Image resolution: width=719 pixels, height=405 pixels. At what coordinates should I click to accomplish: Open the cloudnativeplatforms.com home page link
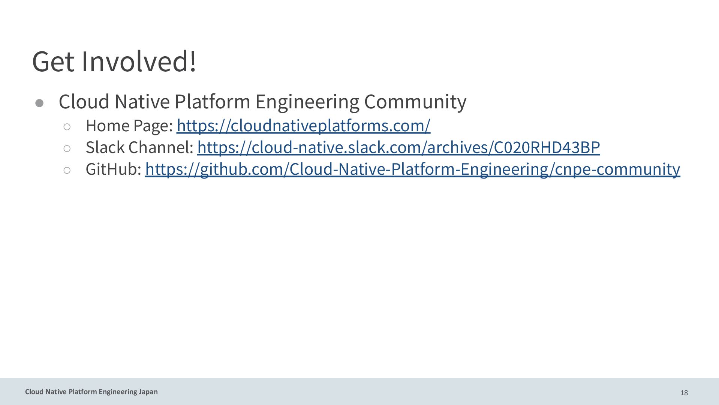pos(303,126)
